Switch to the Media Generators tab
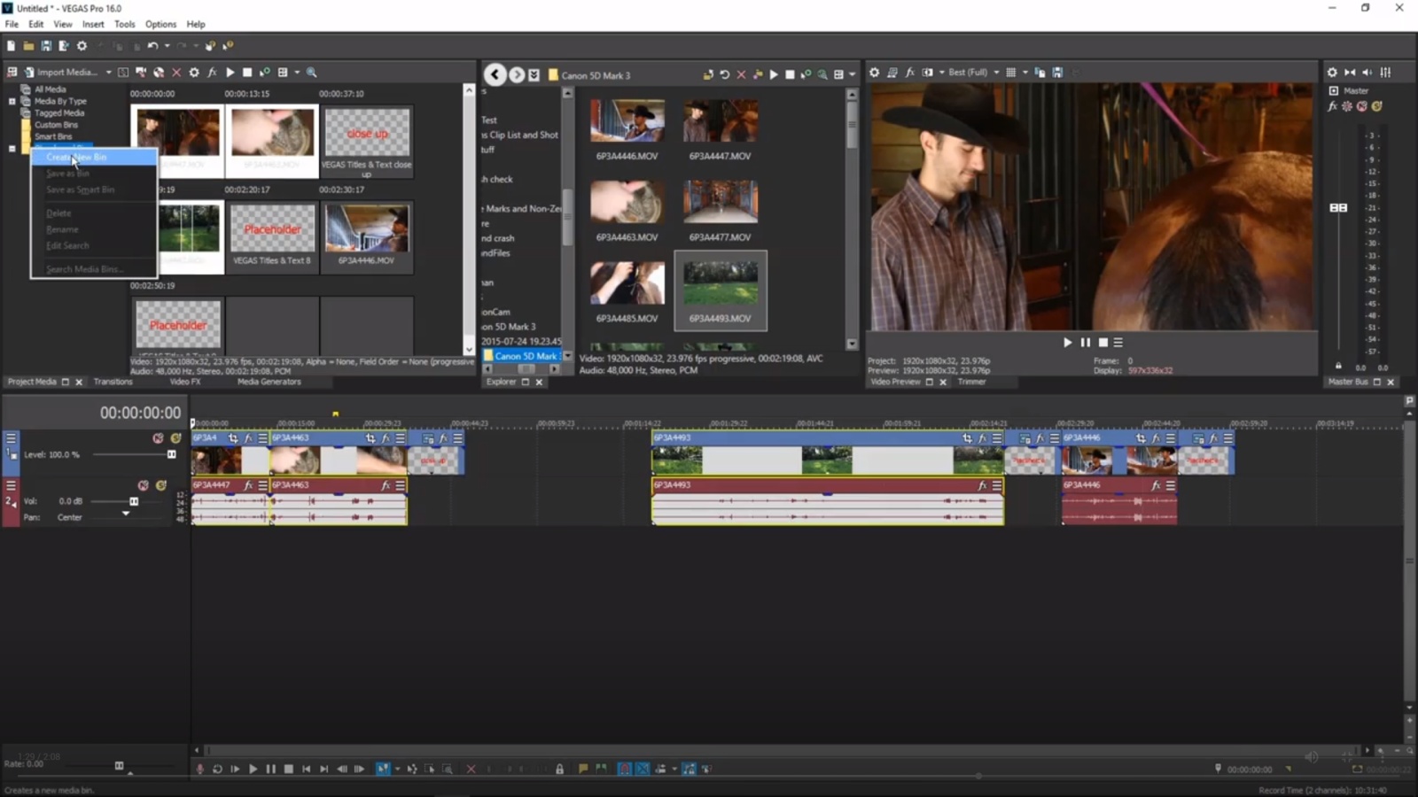1418x797 pixels. (269, 382)
